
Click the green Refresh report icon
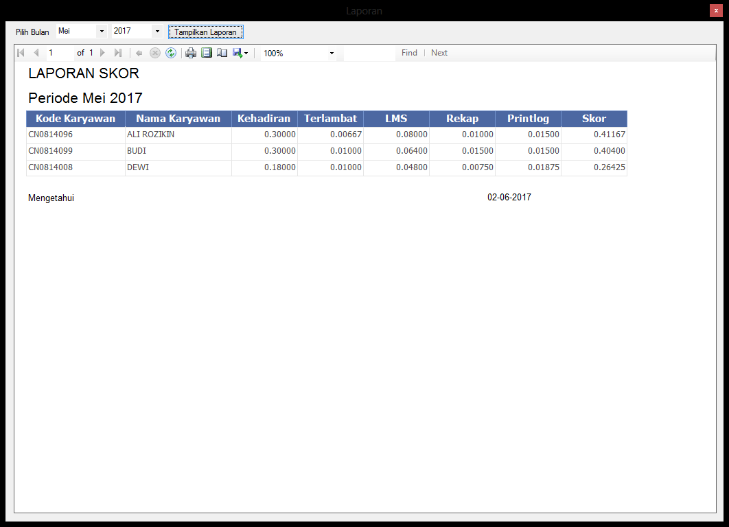click(x=171, y=53)
